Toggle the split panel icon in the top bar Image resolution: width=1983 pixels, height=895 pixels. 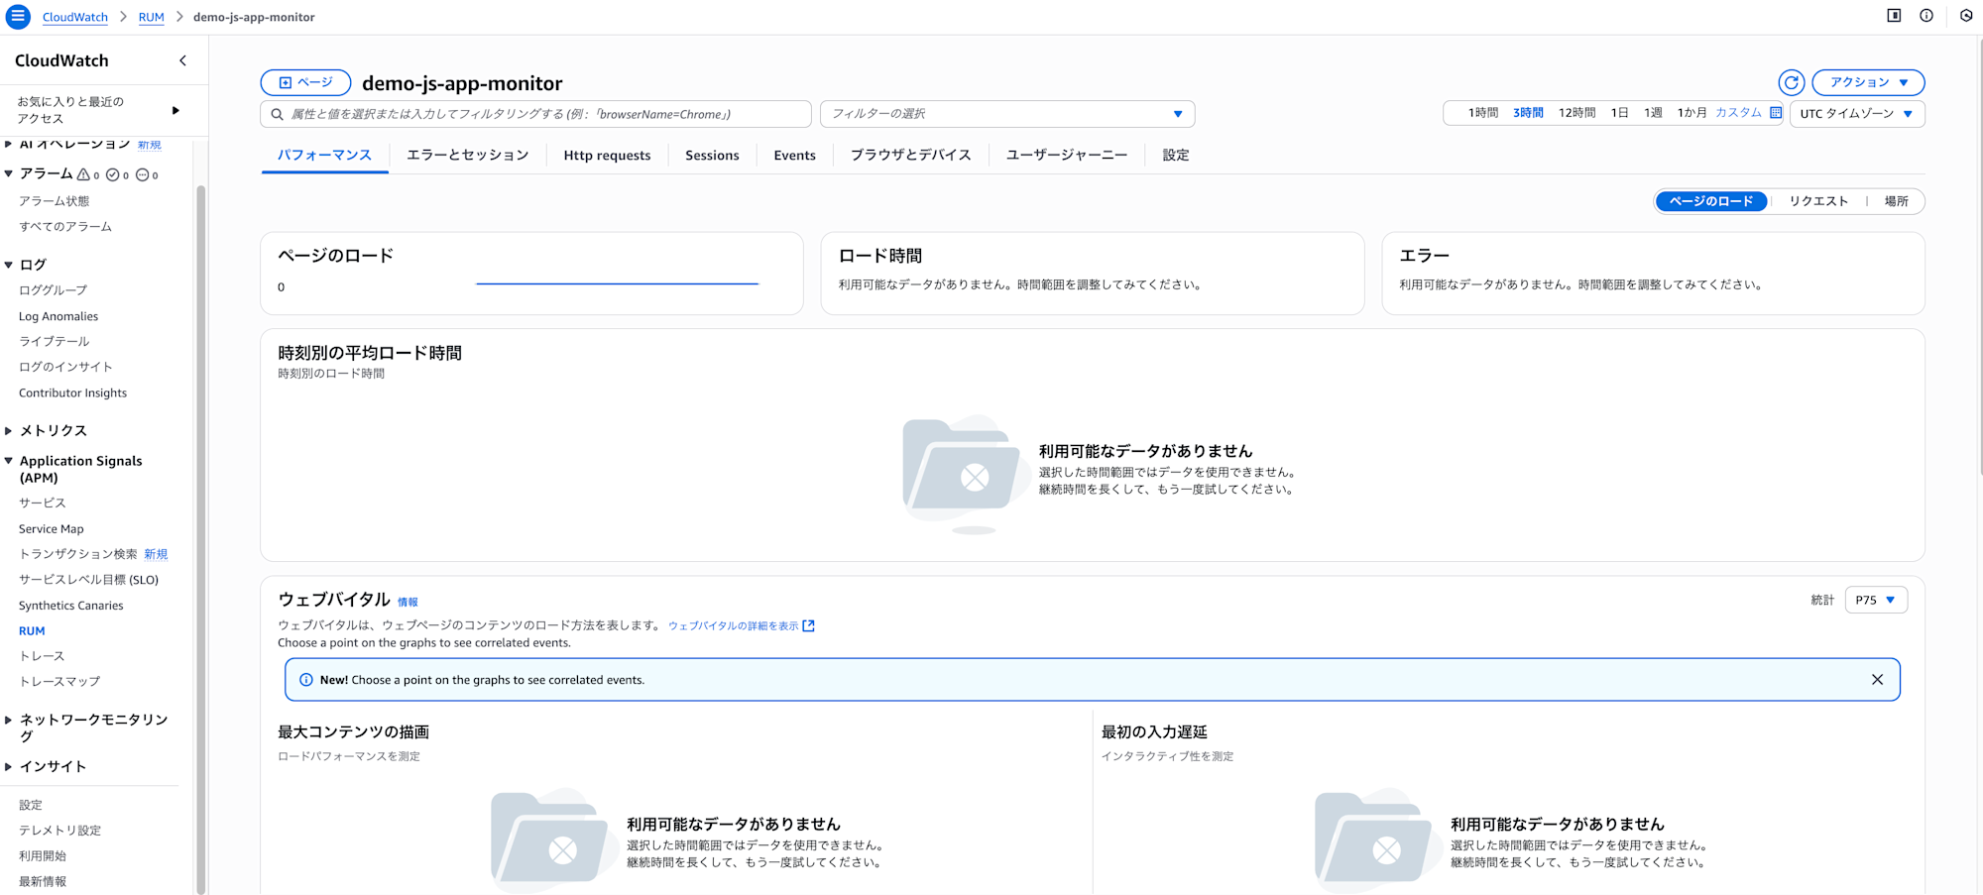tap(1894, 16)
